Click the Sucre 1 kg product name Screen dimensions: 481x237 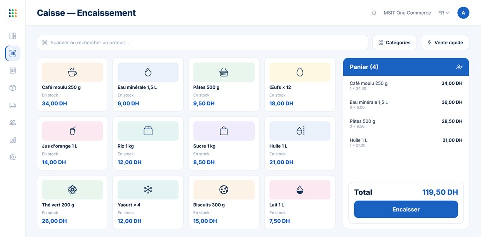pos(204,146)
